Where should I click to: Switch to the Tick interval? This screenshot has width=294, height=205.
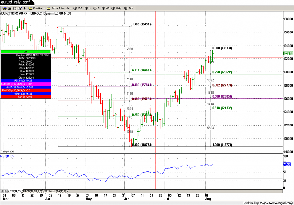[128, 8]
